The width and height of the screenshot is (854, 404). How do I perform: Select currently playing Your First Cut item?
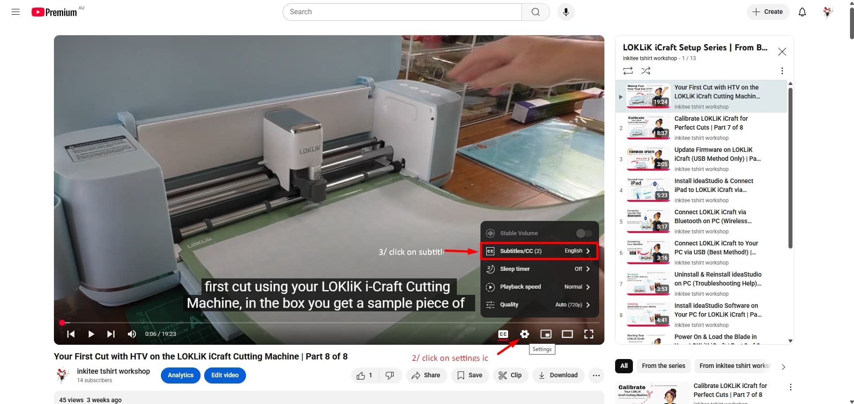(x=701, y=97)
